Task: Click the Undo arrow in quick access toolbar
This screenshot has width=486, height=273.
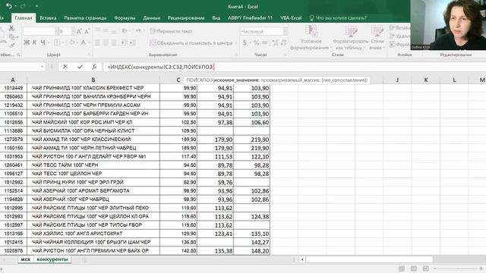Action: 9,6
